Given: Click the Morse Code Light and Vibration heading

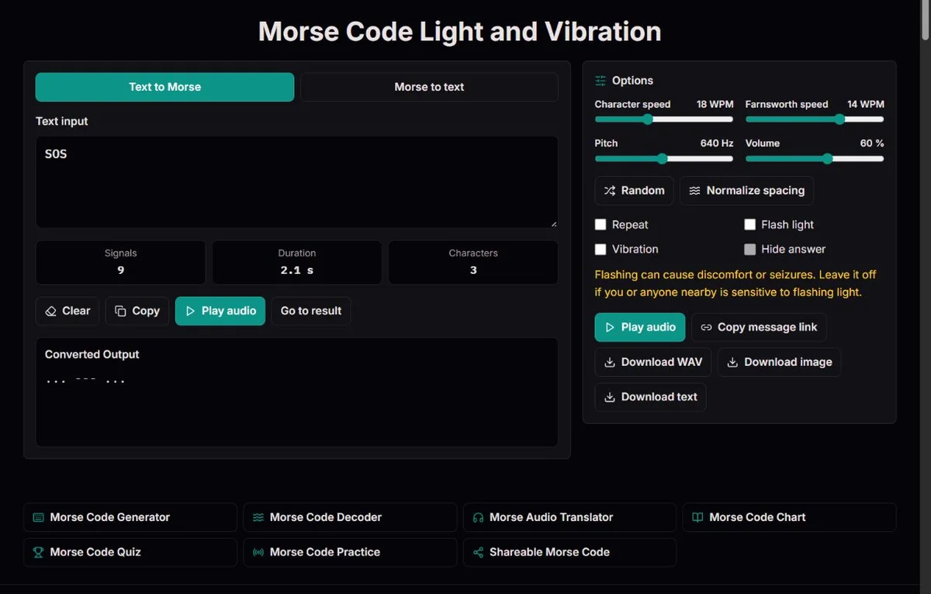Looking at the screenshot, I should [x=460, y=32].
